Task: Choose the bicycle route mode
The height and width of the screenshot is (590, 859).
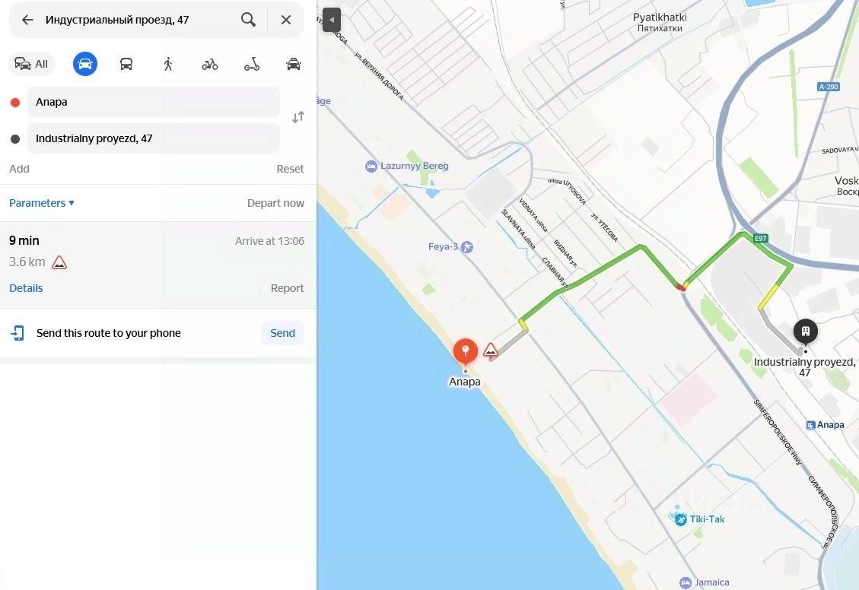Action: pos(210,65)
